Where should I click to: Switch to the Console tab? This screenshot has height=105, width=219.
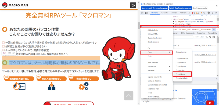pos(164,13)
